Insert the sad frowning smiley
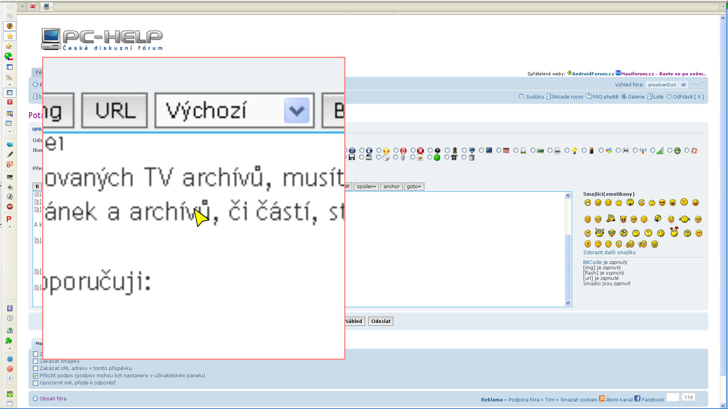The height and width of the screenshot is (409, 728). 619,203
